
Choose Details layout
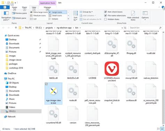point(54,19)
